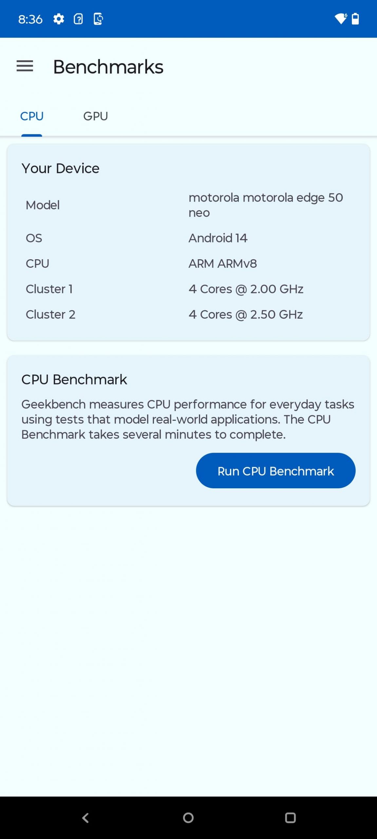Tap the CPU Benchmark description text
The width and height of the screenshot is (377, 839).
pyautogui.click(x=188, y=419)
